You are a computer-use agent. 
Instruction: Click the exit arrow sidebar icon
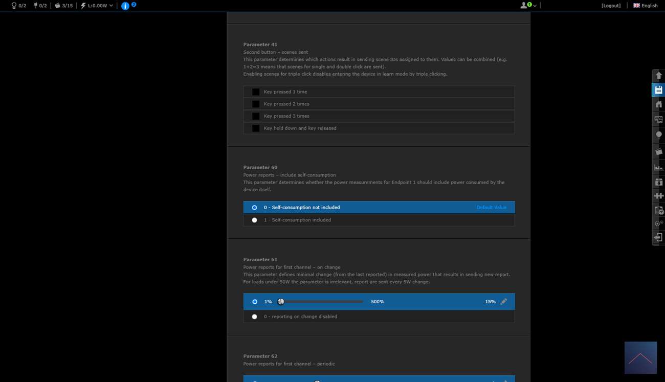click(x=658, y=238)
